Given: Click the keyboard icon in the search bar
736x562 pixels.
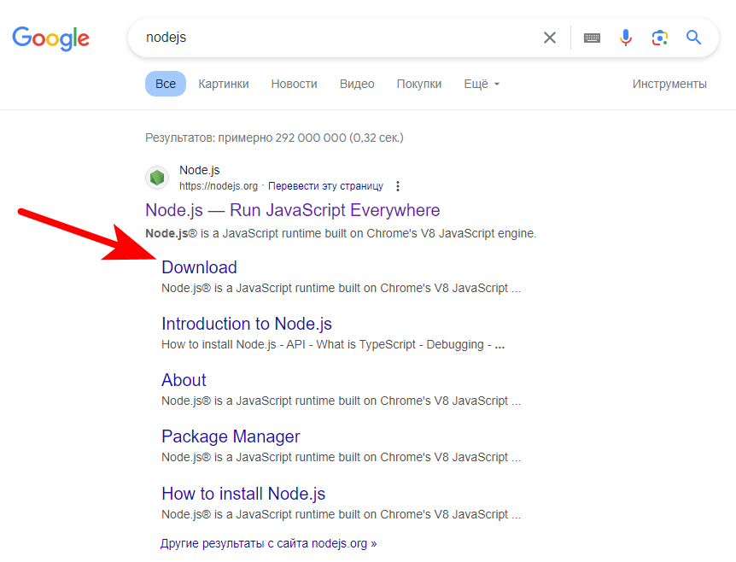Looking at the screenshot, I should 592,38.
